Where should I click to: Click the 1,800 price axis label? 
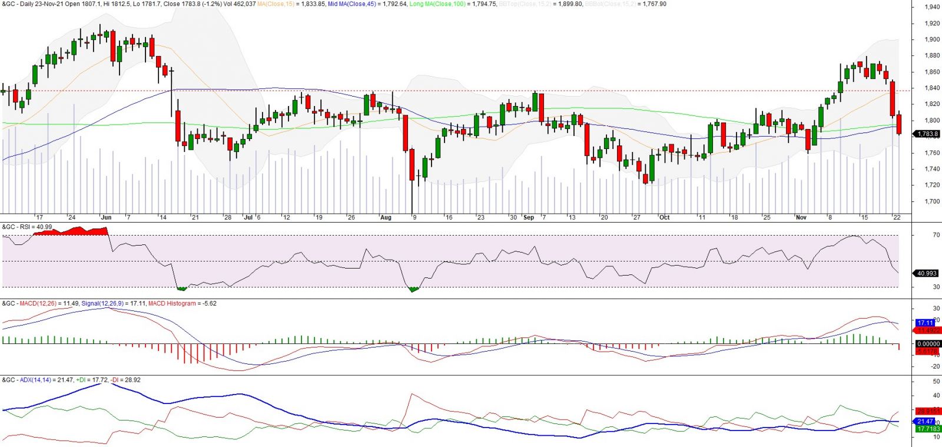(933, 120)
